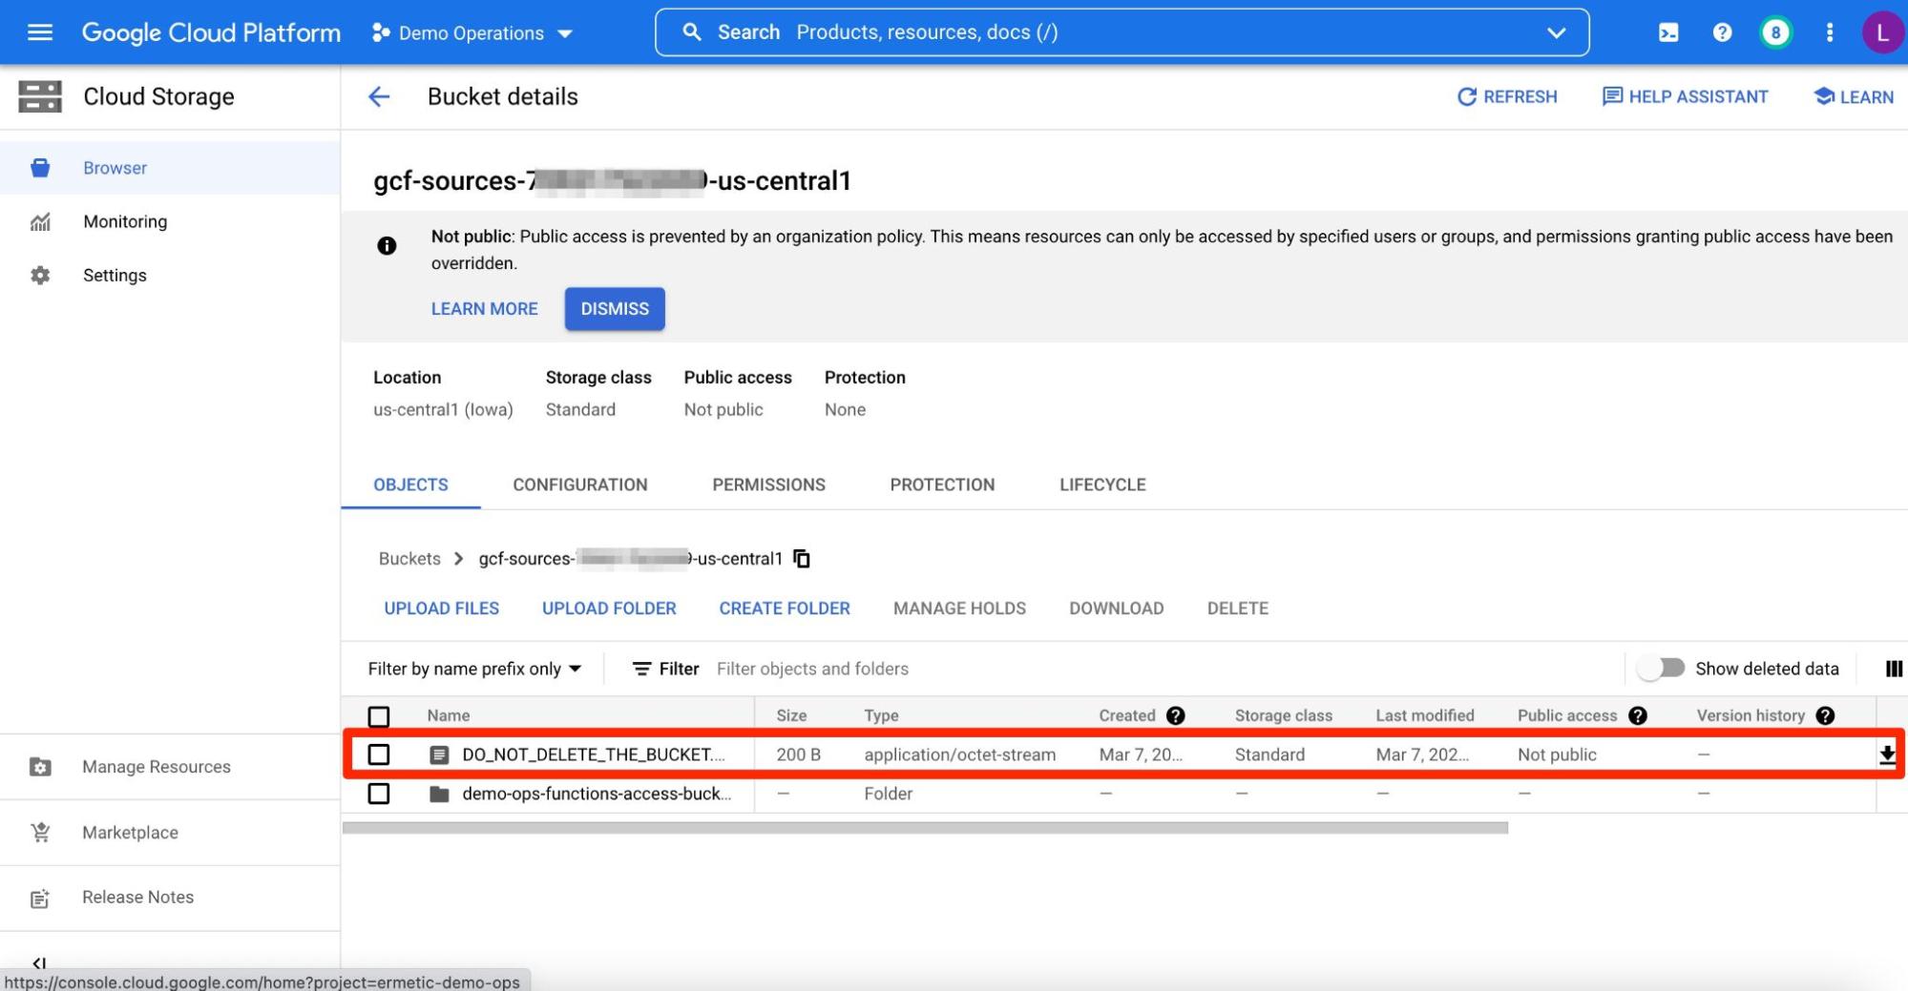Click the help icon next to Created

[x=1176, y=715]
